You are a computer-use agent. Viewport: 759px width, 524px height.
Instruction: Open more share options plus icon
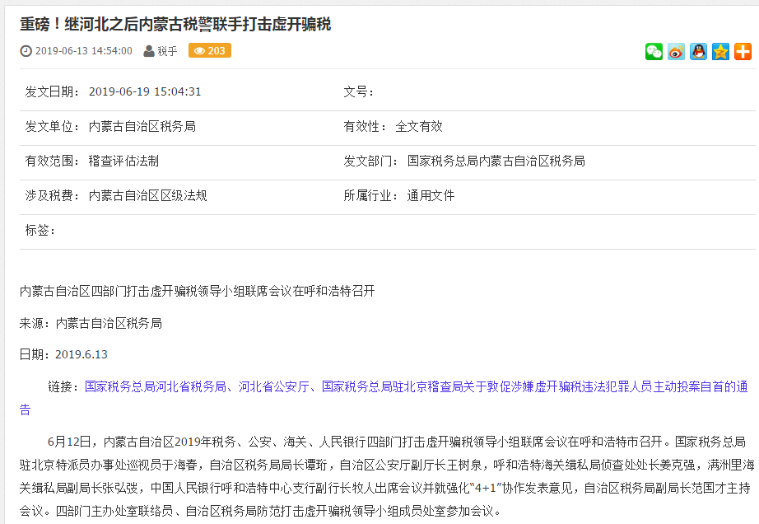click(x=743, y=51)
